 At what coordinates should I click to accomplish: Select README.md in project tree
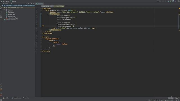coord(10,16)
